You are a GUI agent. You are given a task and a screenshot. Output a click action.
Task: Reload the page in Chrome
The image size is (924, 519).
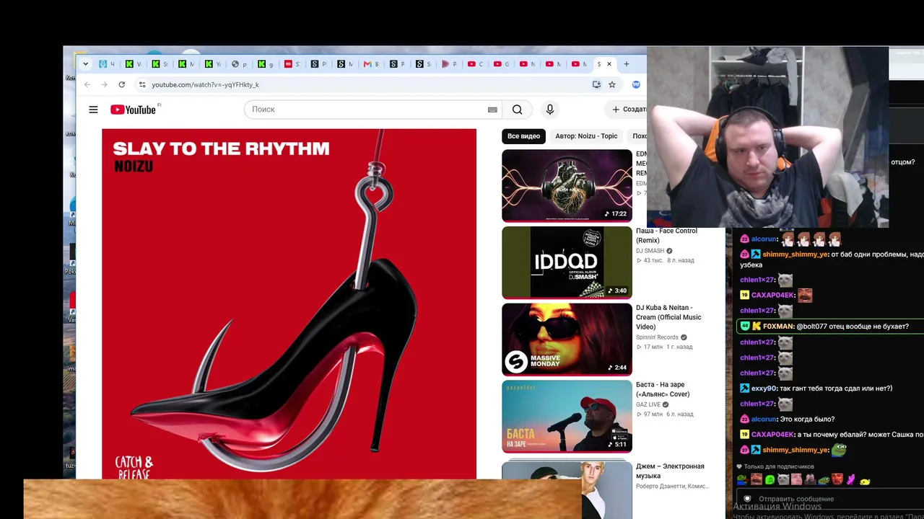(121, 84)
